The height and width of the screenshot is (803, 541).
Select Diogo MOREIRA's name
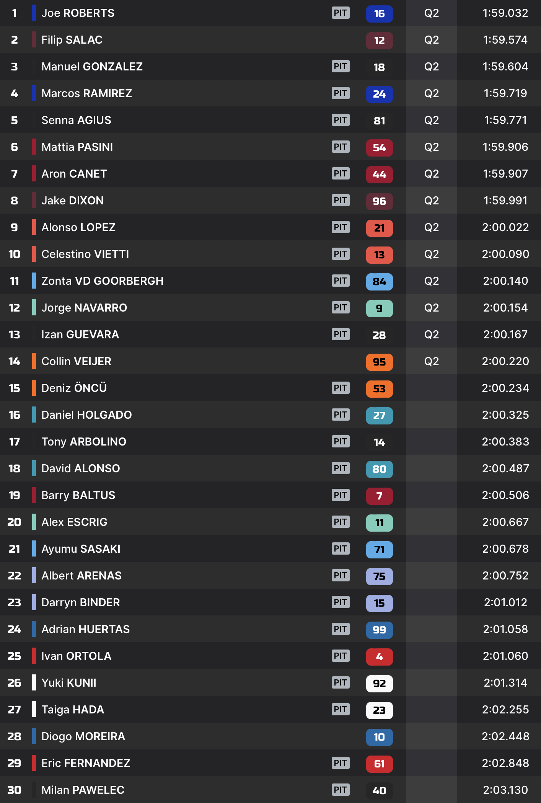pos(83,736)
